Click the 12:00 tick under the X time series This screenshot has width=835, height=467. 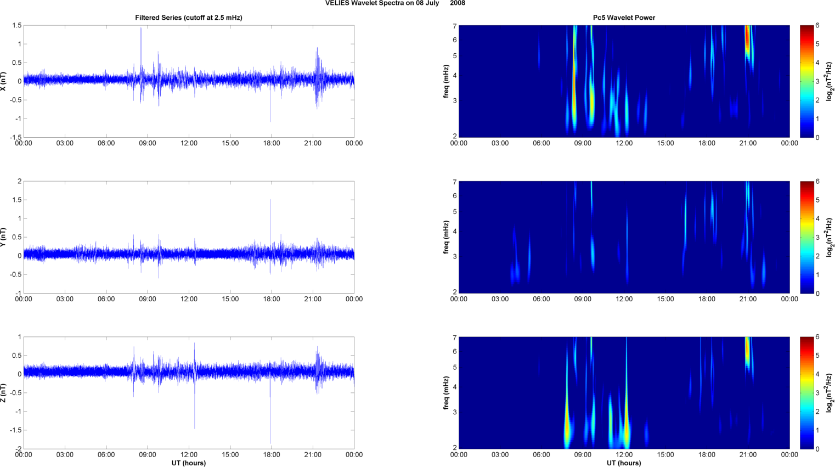[189, 143]
